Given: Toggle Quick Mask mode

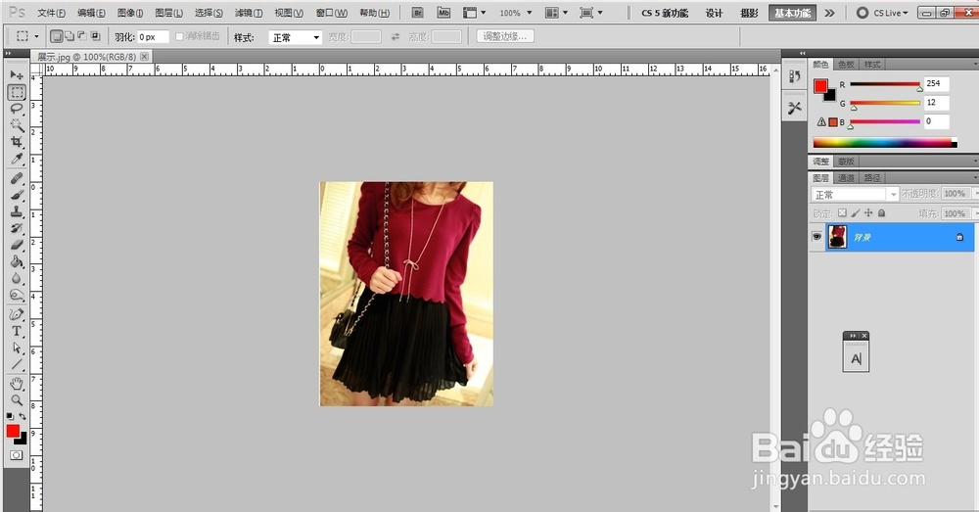Looking at the screenshot, I should 17,455.
